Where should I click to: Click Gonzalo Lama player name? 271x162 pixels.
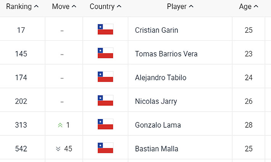(x=158, y=125)
